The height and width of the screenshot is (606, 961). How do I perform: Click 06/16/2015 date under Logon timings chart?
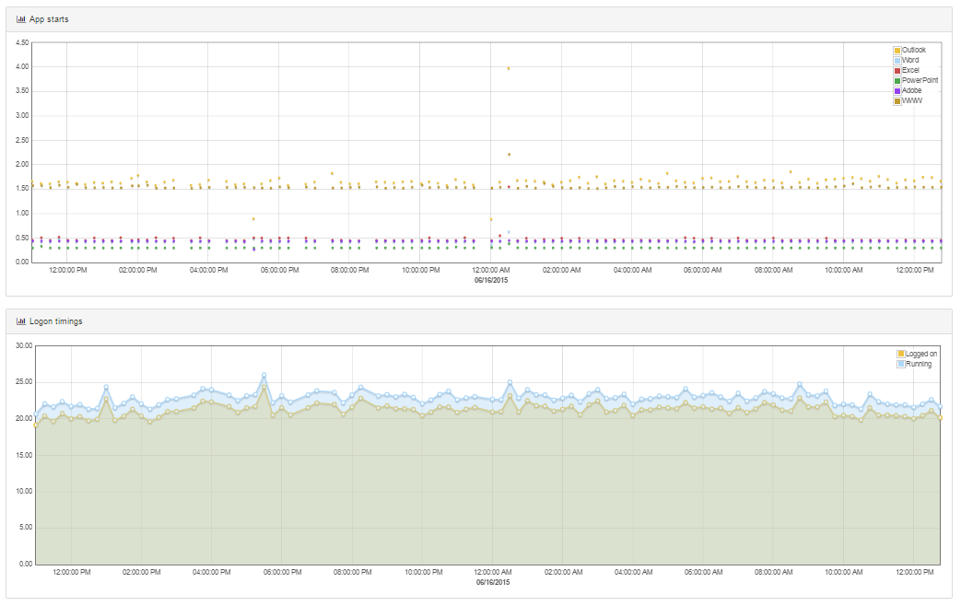(493, 582)
